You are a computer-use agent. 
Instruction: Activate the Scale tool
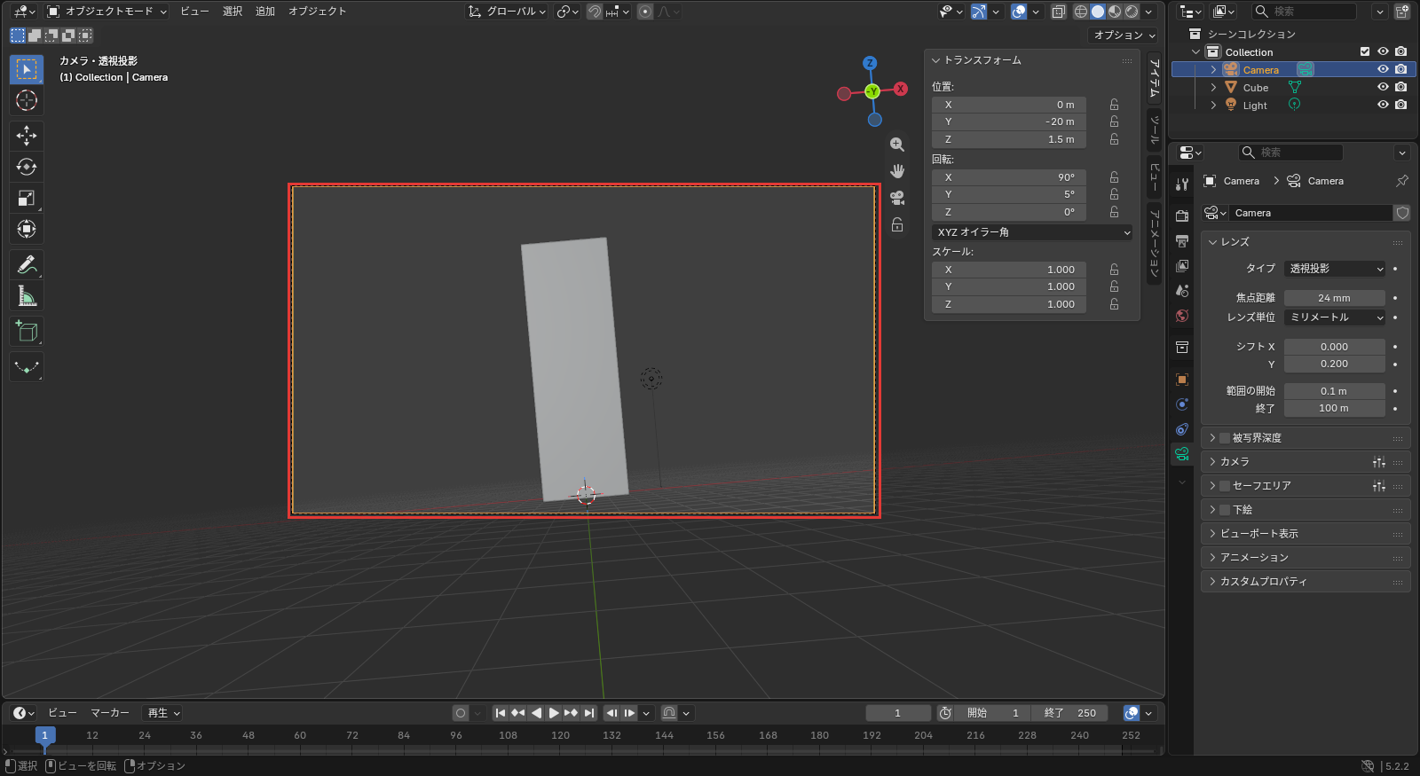[27, 198]
